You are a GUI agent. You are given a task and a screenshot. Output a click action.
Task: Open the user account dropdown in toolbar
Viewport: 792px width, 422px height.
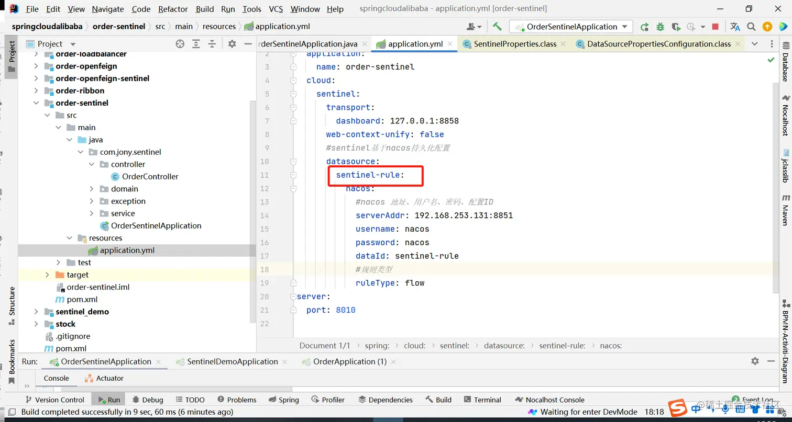tap(473, 27)
